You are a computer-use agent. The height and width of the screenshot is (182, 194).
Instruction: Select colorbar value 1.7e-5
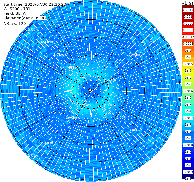[188, 64]
